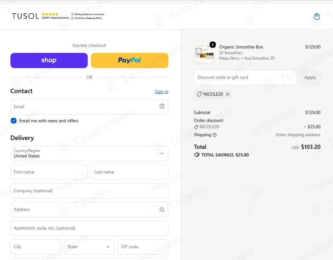Screen dimensions: 333x260
Task: Focus the Last name field
Action: coord(129,172)
